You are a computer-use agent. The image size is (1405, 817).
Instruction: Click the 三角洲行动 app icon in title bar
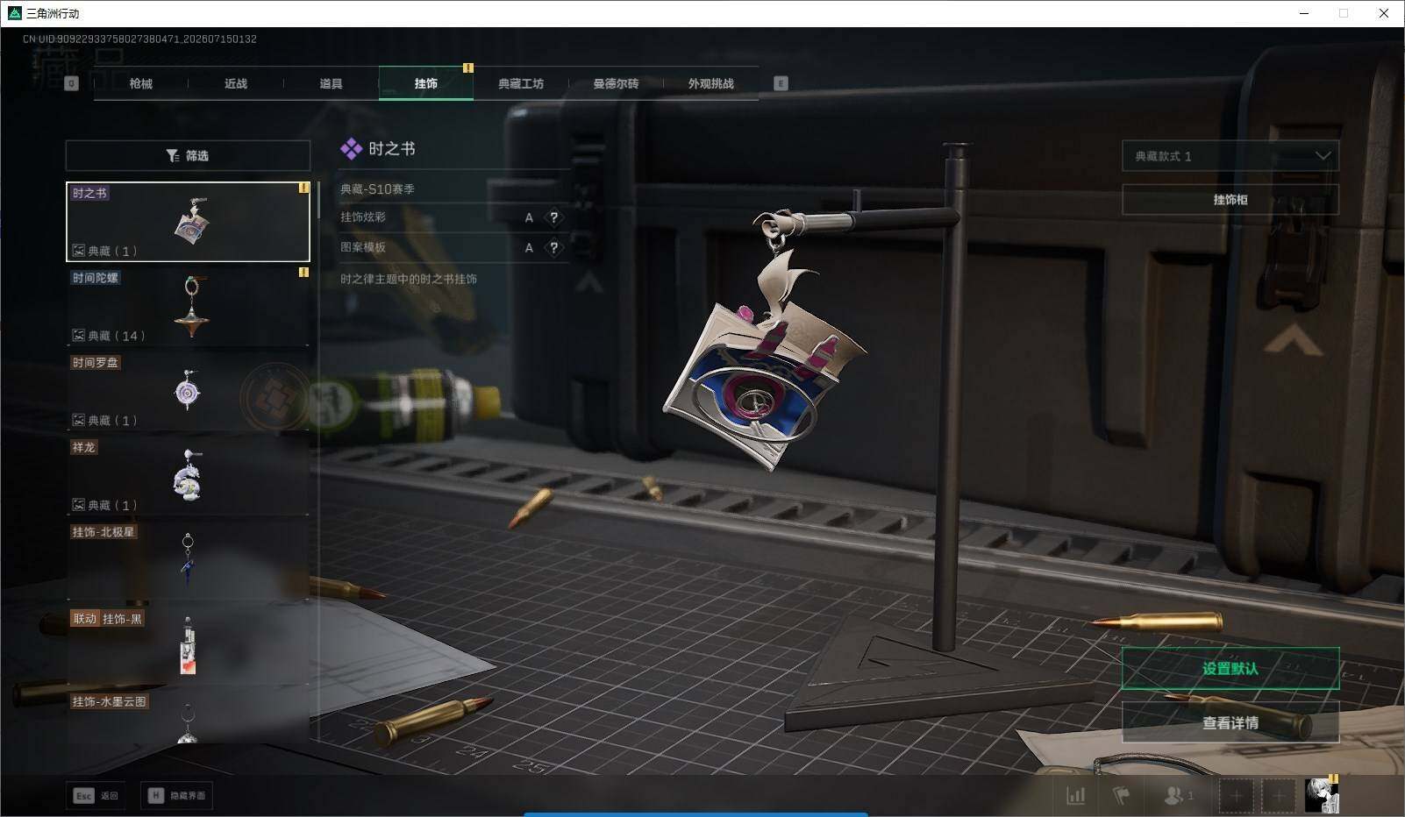pyautogui.click(x=14, y=13)
